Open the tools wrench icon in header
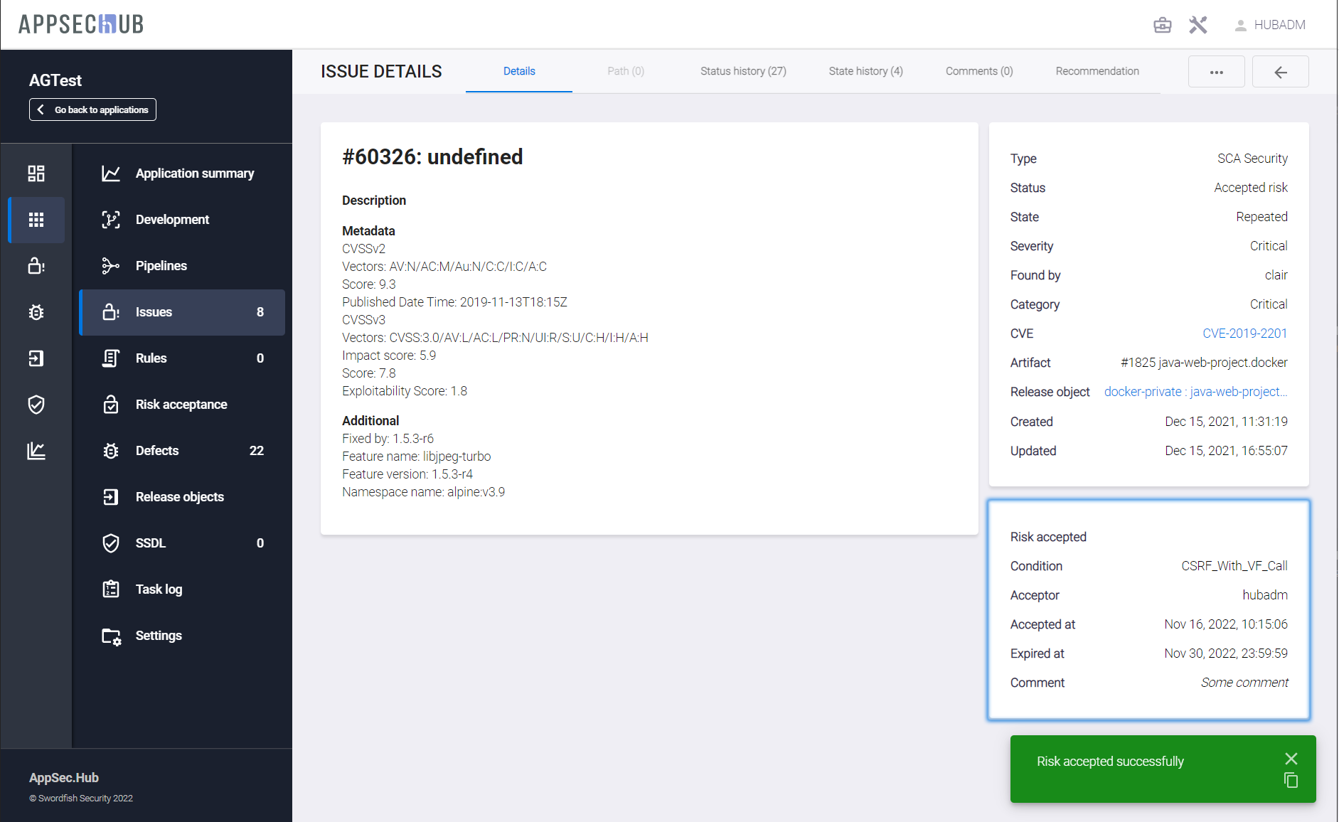Image resolution: width=1339 pixels, height=822 pixels. [1198, 26]
